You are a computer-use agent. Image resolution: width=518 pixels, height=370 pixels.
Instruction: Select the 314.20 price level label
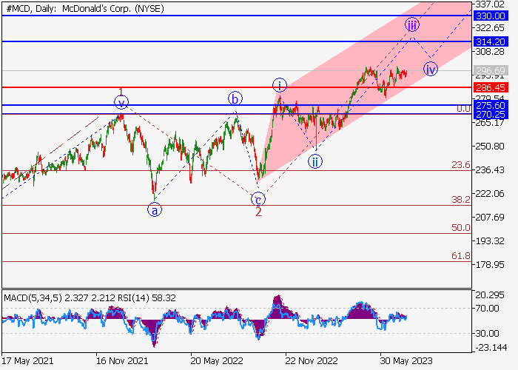click(491, 41)
